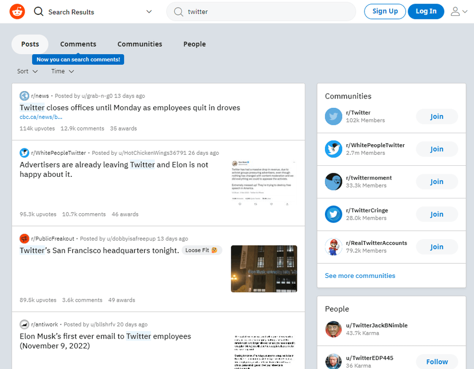The height and width of the screenshot is (369, 474).
Task: Click the r/PublicFreakout subreddit name
Action: tap(53, 239)
